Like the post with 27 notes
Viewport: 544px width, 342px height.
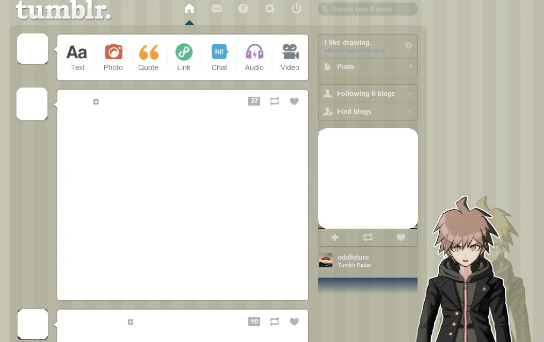coord(294,101)
